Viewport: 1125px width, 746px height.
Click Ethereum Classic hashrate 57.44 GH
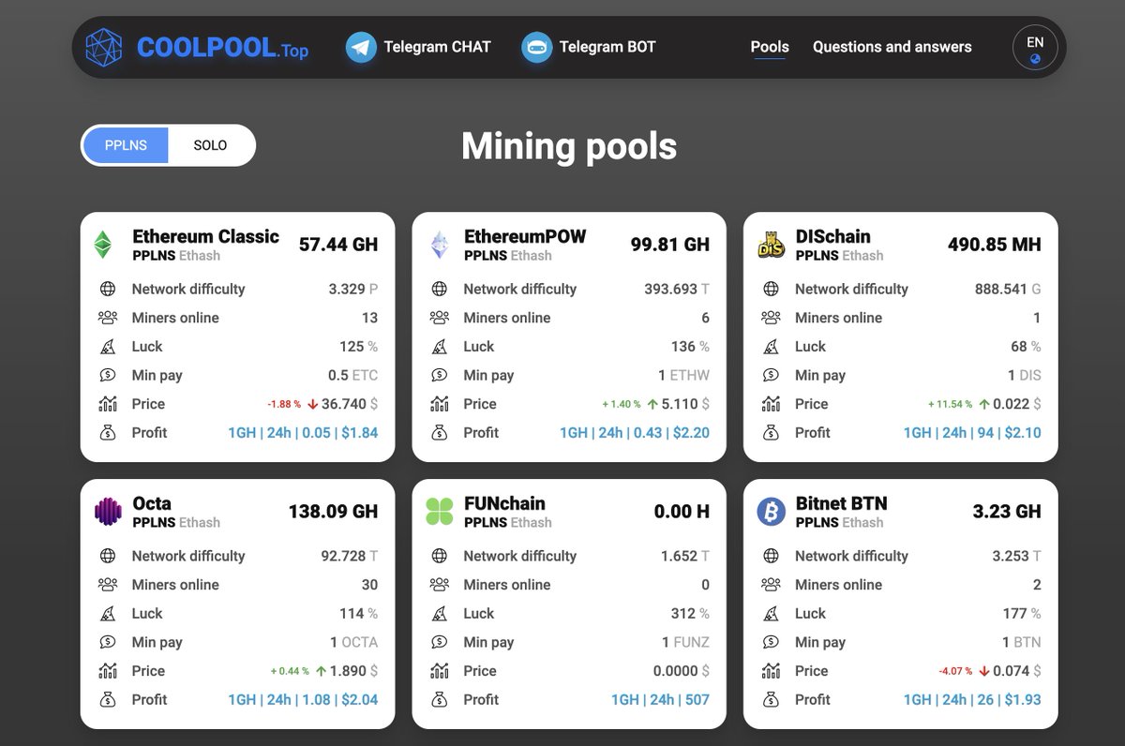click(x=338, y=245)
